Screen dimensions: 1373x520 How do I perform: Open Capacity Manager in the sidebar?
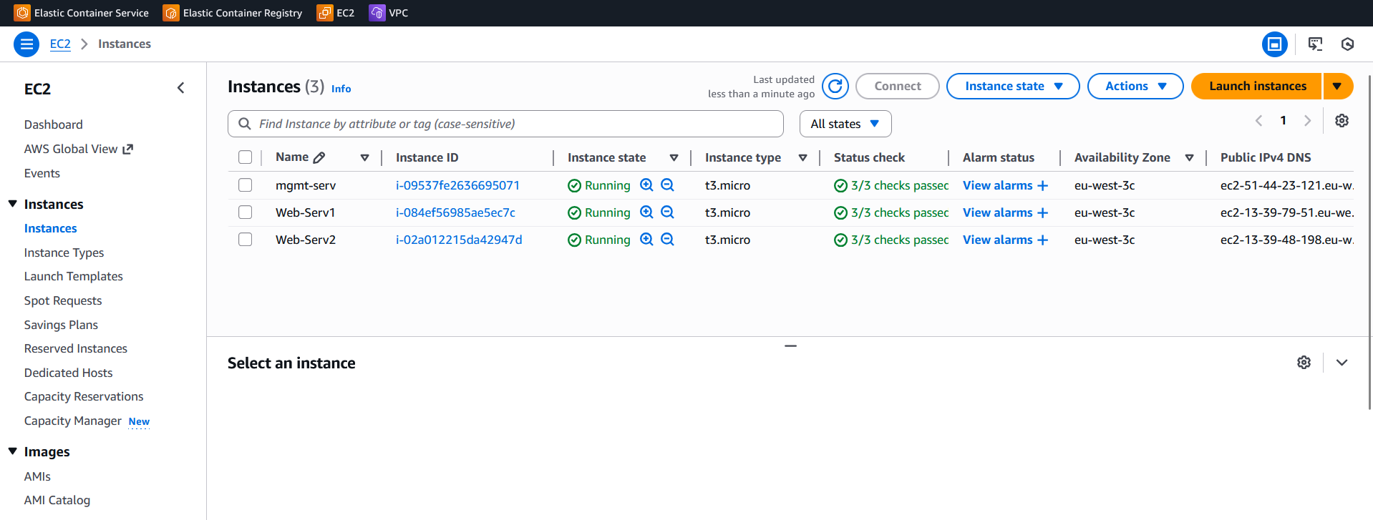(x=73, y=421)
